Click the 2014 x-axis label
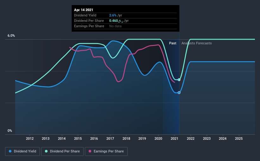Image resolution: width=260 pixels, height=161 pixels. (x=62, y=138)
